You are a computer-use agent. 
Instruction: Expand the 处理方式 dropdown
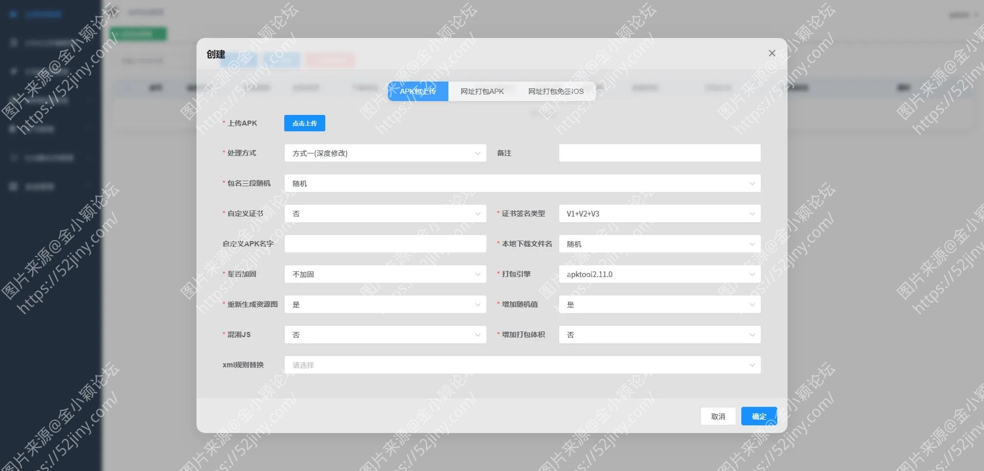(385, 153)
